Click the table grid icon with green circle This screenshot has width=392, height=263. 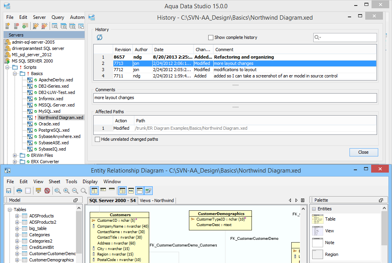[x=25, y=26]
